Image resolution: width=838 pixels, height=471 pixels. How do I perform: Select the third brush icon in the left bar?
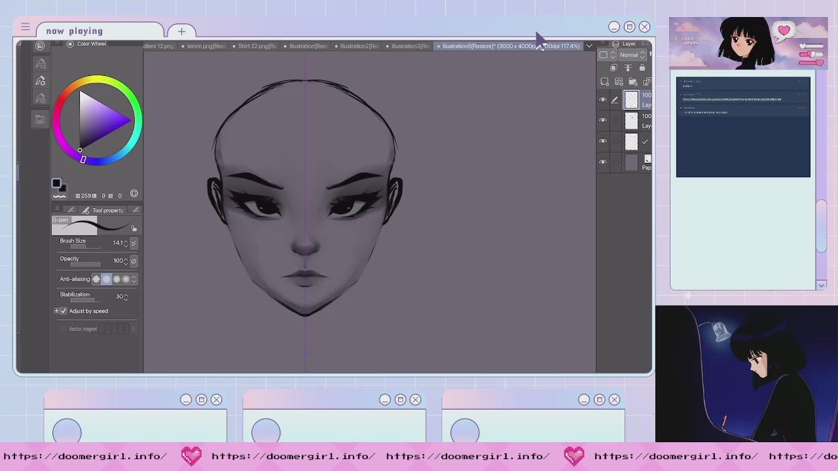[x=40, y=98]
